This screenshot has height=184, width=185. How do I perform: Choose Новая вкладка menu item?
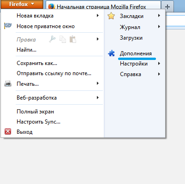point(35,16)
